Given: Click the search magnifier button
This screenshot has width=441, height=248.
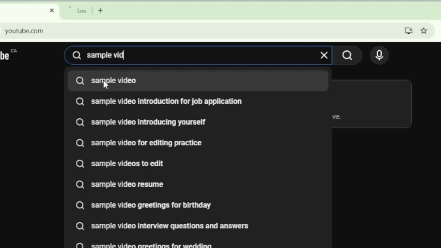Looking at the screenshot, I should coord(347,55).
